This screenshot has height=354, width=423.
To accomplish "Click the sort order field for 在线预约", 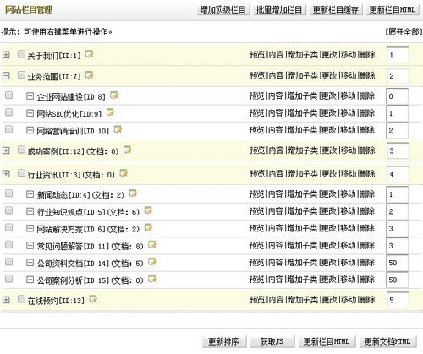I will coord(398,300).
